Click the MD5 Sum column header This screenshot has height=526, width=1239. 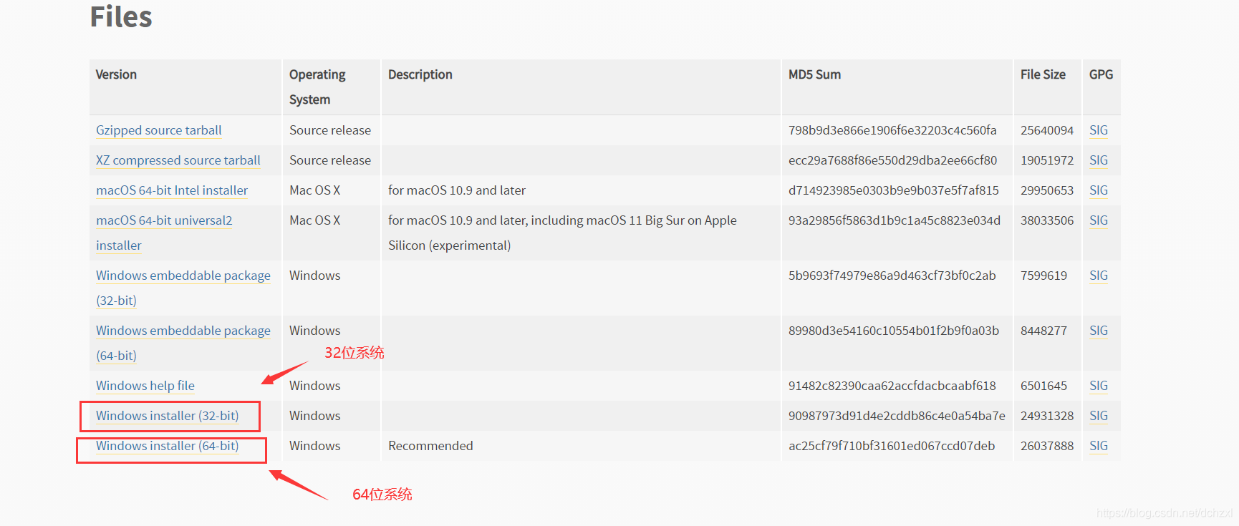click(814, 74)
